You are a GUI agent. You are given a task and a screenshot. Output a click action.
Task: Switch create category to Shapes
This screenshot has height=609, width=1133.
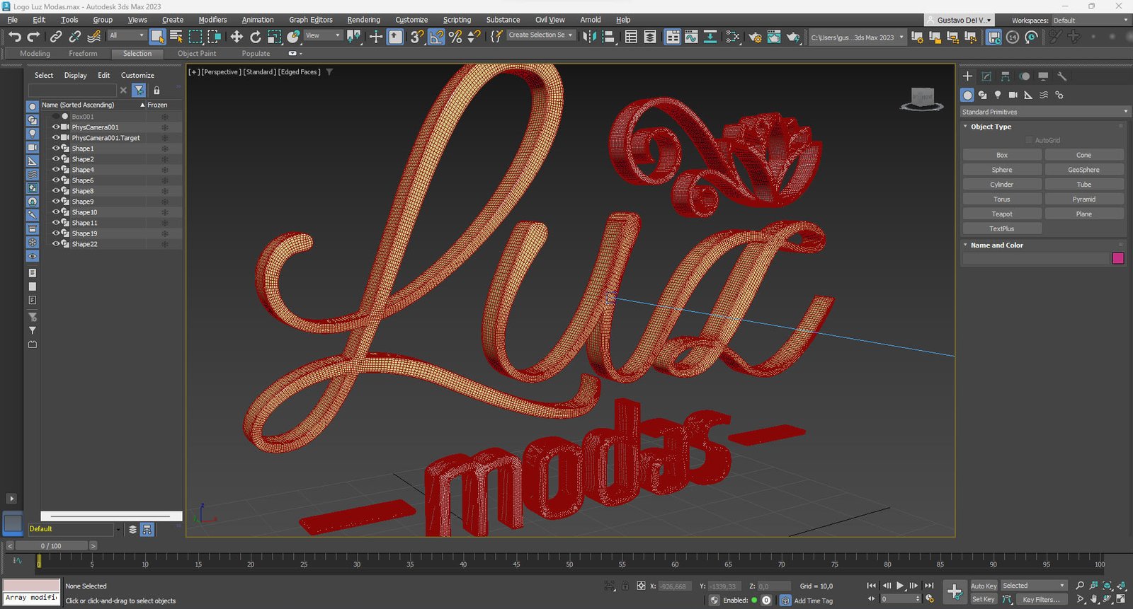[983, 95]
